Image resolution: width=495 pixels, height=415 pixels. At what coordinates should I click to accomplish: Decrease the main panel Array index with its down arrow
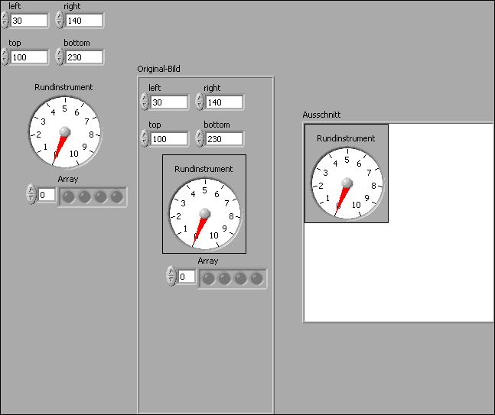31,198
